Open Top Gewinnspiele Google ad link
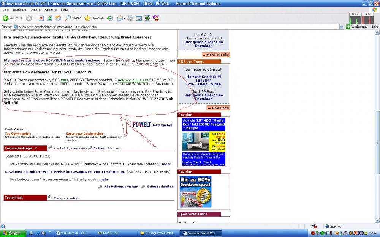 coord(18,133)
